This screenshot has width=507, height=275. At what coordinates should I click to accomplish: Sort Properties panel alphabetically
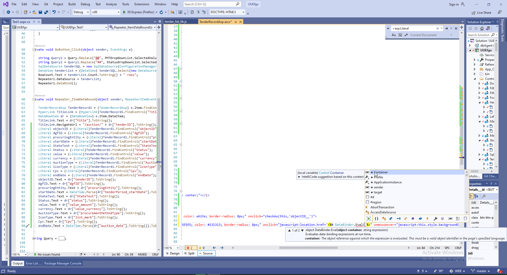pos(476,196)
